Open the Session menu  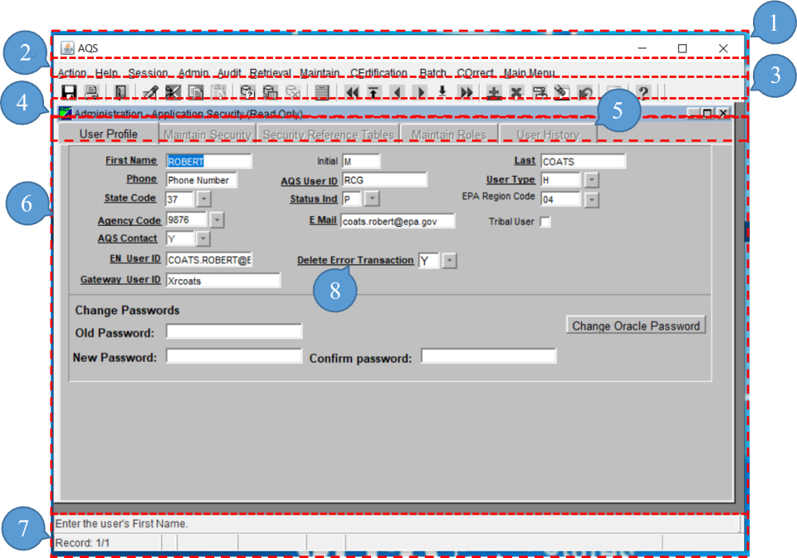click(147, 72)
